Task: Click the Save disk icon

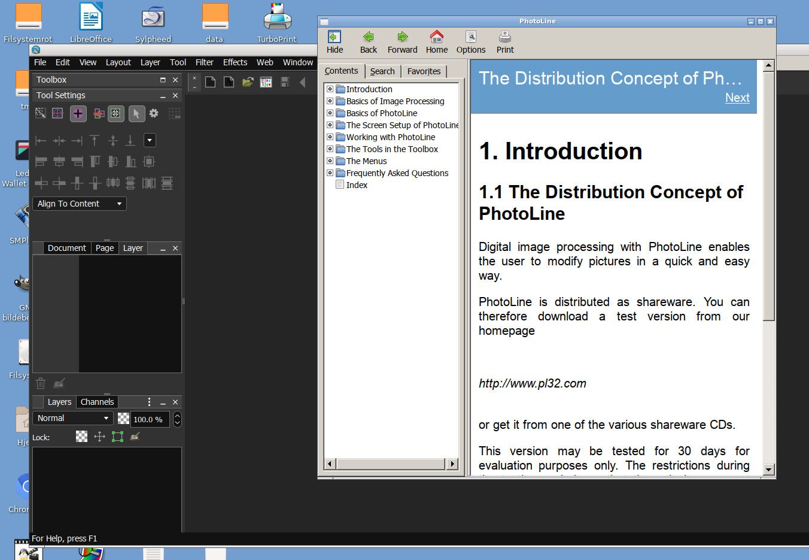Action: 285,82
